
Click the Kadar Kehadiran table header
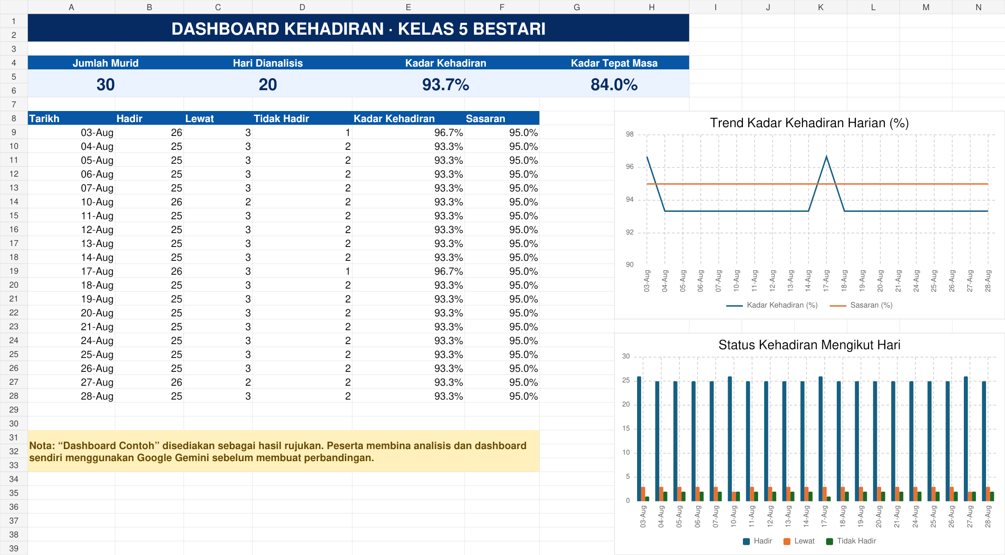tap(408, 118)
